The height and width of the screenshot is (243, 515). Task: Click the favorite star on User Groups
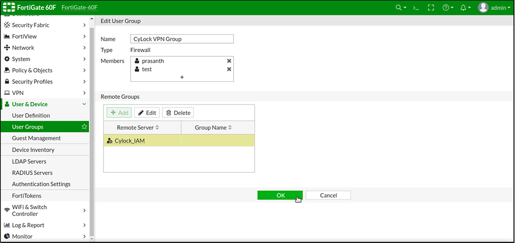(x=84, y=127)
